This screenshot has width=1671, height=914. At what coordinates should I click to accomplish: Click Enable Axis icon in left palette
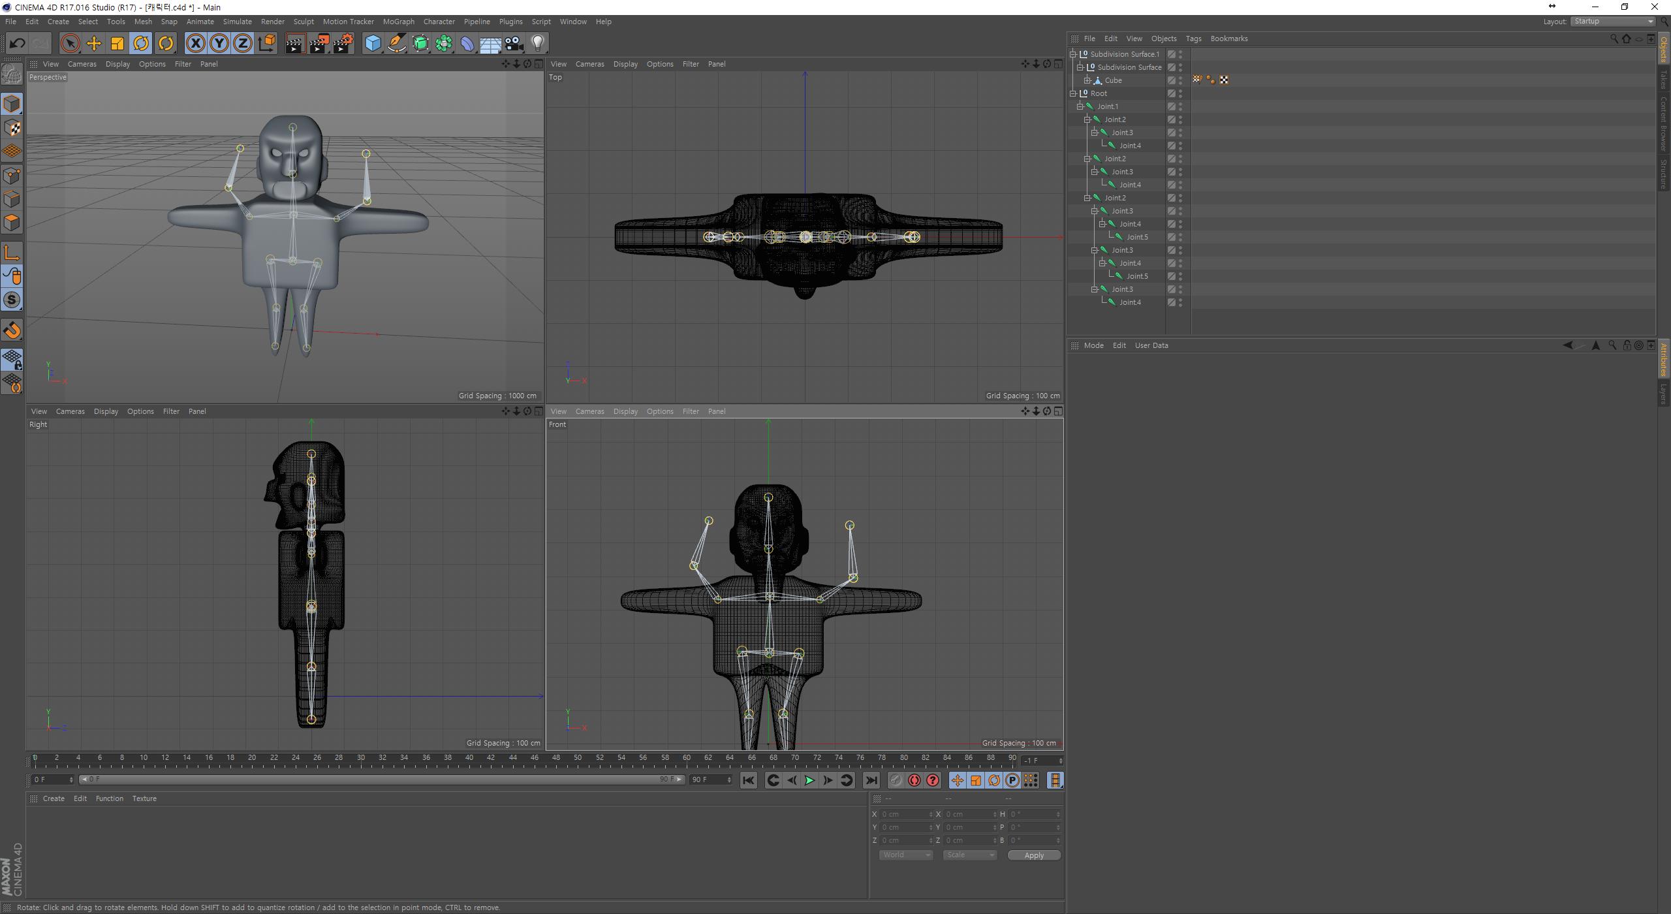pyautogui.click(x=12, y=253)
